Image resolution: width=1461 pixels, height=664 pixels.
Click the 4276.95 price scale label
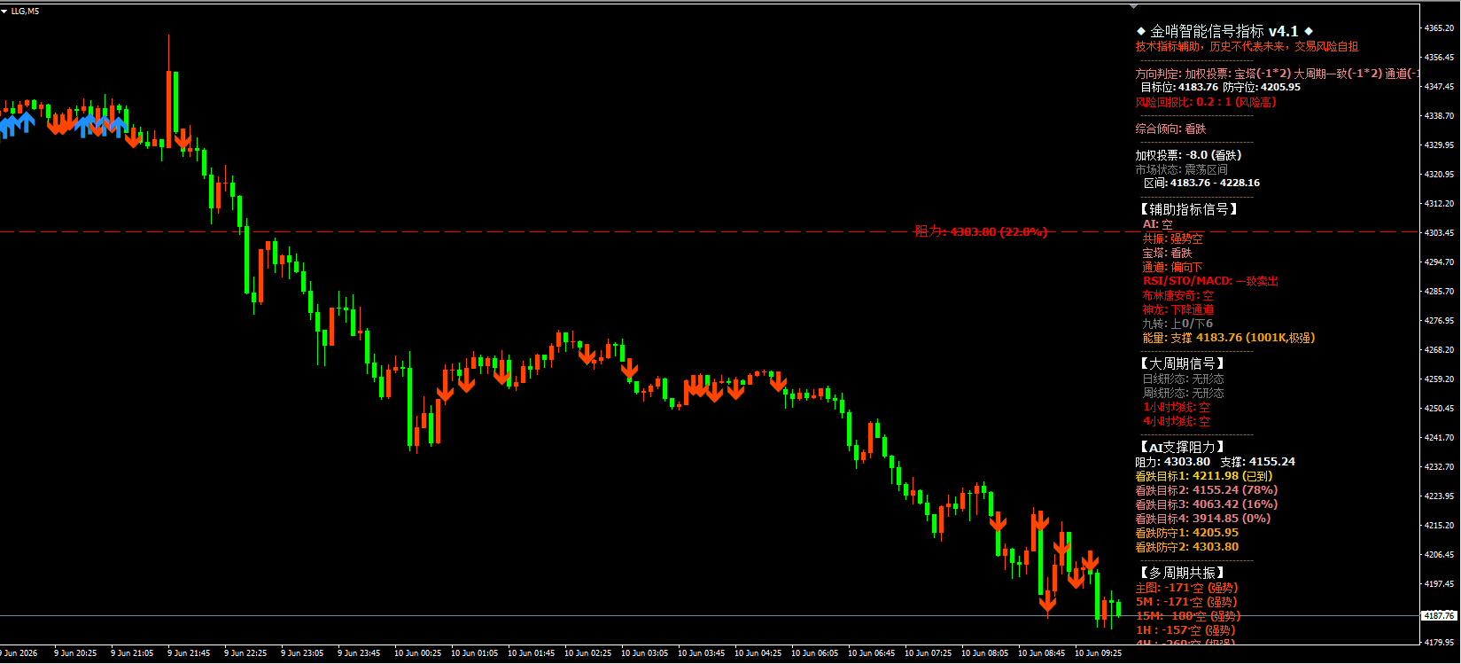pos(1439,320)
